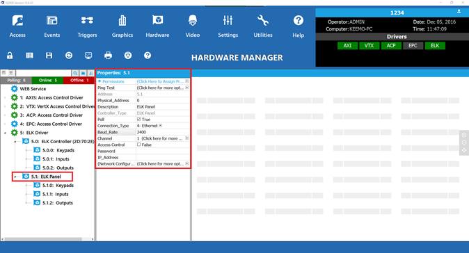Screen dimensions: 469x253
Task: Click the magnifier search icon above tree
Action: (75, 73)
